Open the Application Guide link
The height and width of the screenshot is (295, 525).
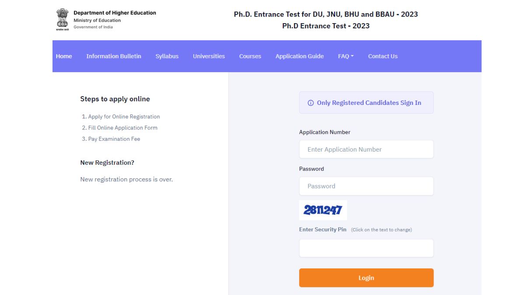[x=300, y=56]
